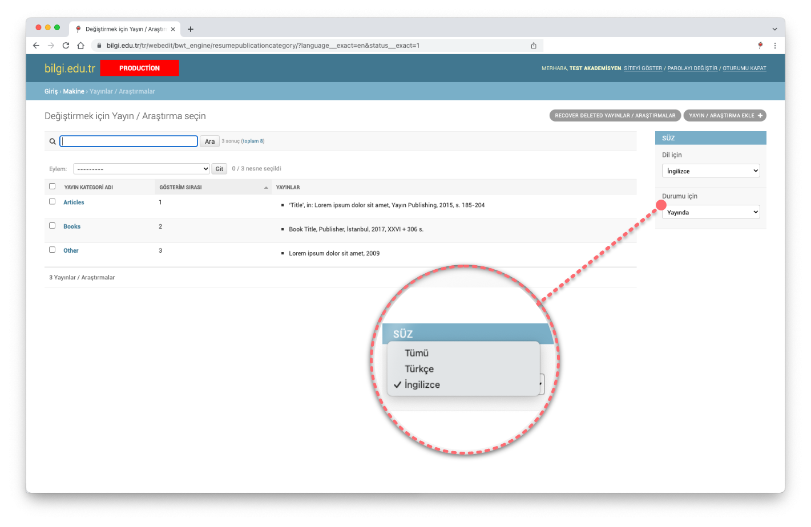
Task: Open the Eylem action dropdown
Action: pos(142,169)
